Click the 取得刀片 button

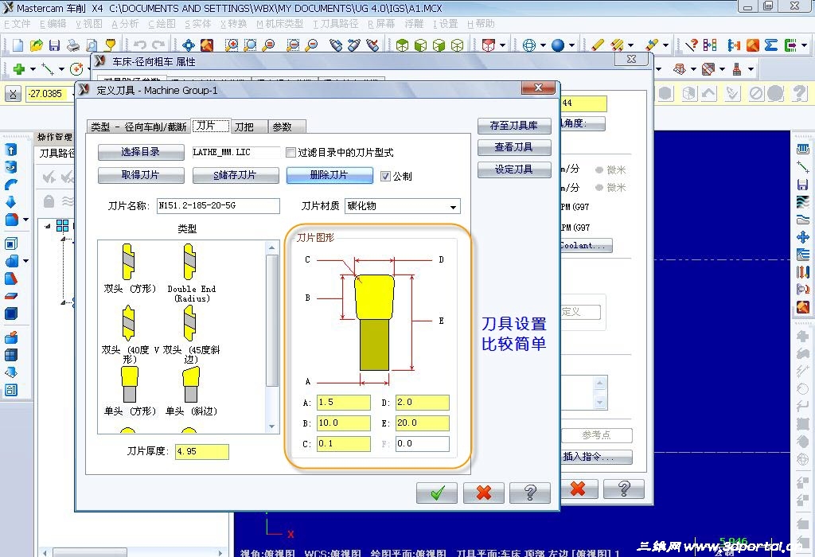point(141,175)
